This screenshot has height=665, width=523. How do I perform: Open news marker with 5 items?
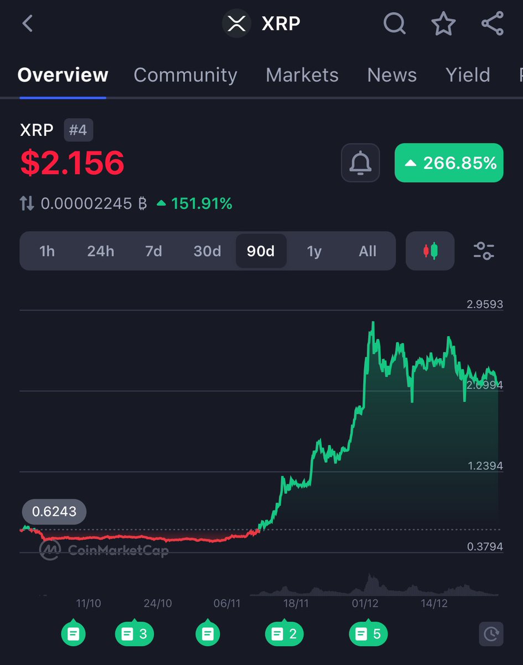point(368,633)
